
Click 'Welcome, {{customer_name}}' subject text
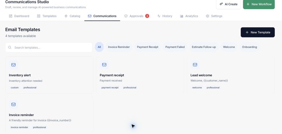point(209,81)
